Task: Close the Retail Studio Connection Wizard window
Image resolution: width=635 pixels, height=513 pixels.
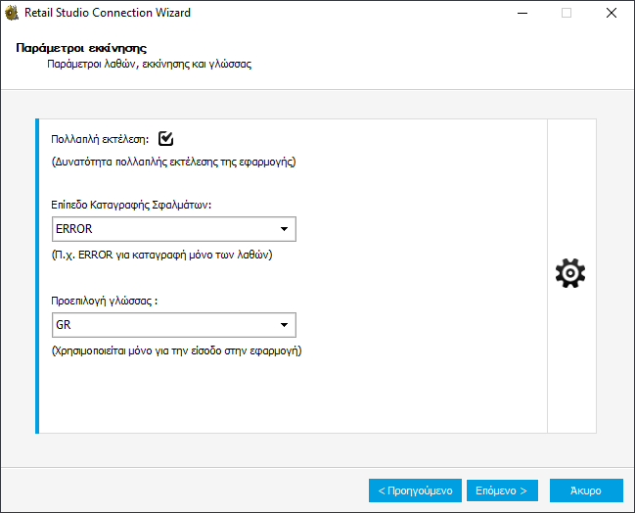Action: [x=611, y=14]
